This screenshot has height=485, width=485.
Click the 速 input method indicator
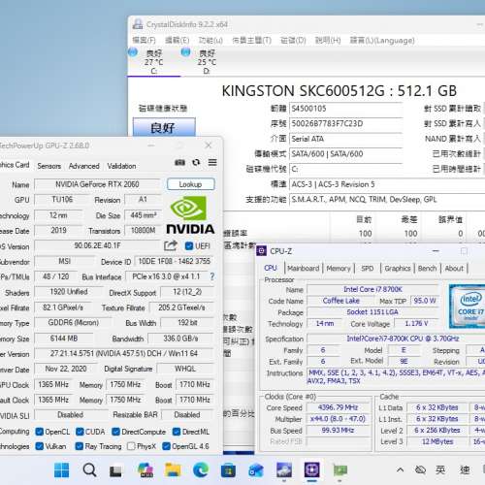tap(465, 469)
